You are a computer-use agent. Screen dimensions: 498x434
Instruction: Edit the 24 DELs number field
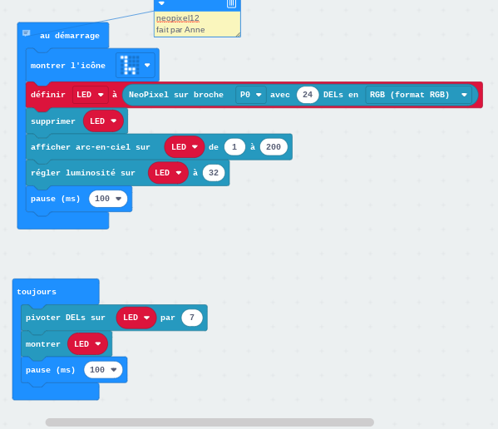pyautogui.click(x=308, y=95)
